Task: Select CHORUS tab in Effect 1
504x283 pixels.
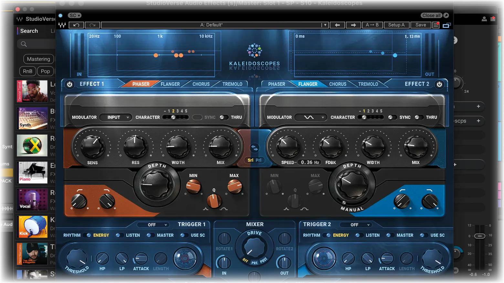Action: (201, 84)
